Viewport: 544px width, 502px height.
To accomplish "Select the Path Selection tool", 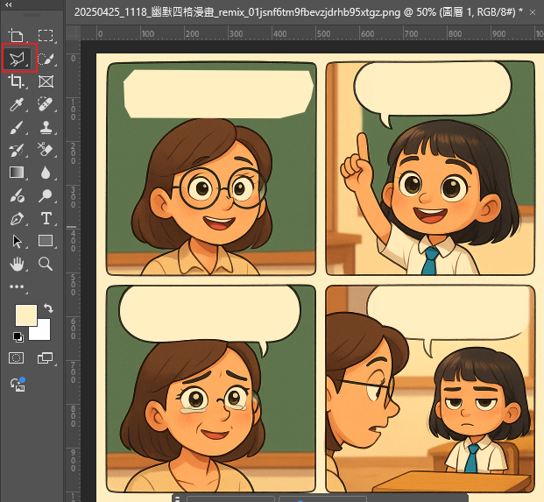I will [x=17, y=242].
